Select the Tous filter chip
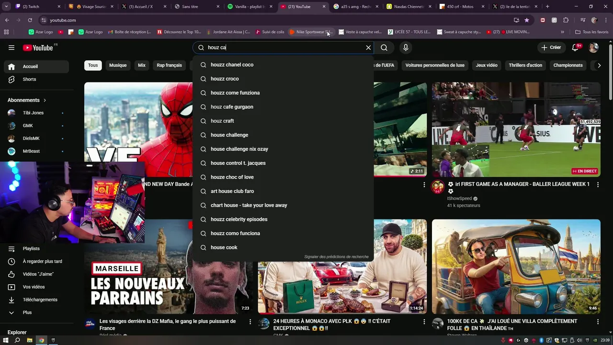 point(93,65)
